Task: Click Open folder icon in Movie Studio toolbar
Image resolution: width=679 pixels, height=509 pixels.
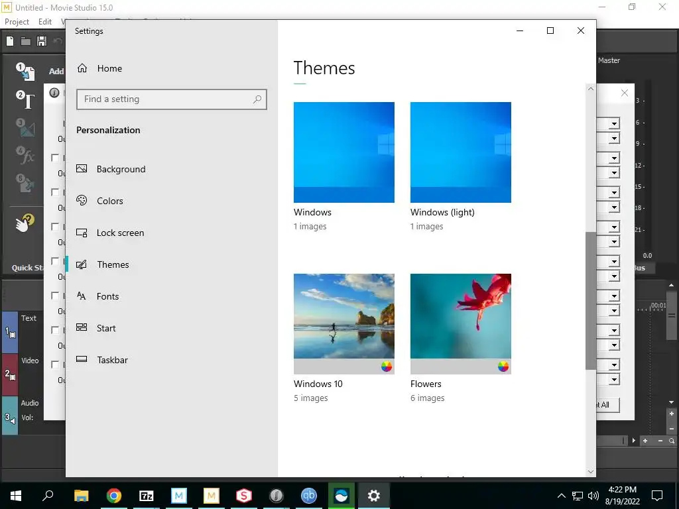Action: (26, 41)
